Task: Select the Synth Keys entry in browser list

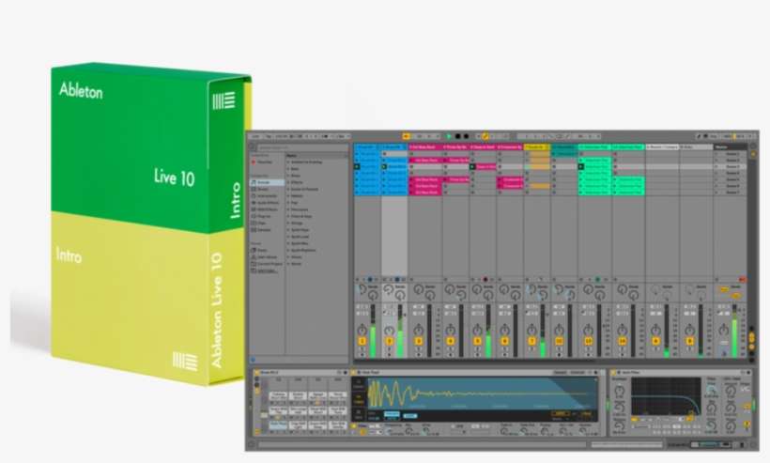Action: point(300,230)
